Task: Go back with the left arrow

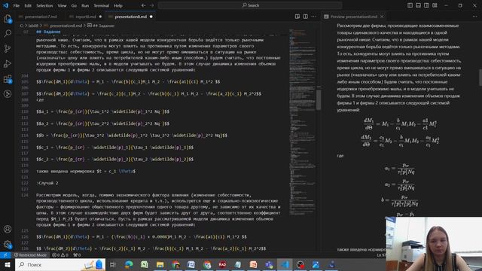Action: point(144,5)
